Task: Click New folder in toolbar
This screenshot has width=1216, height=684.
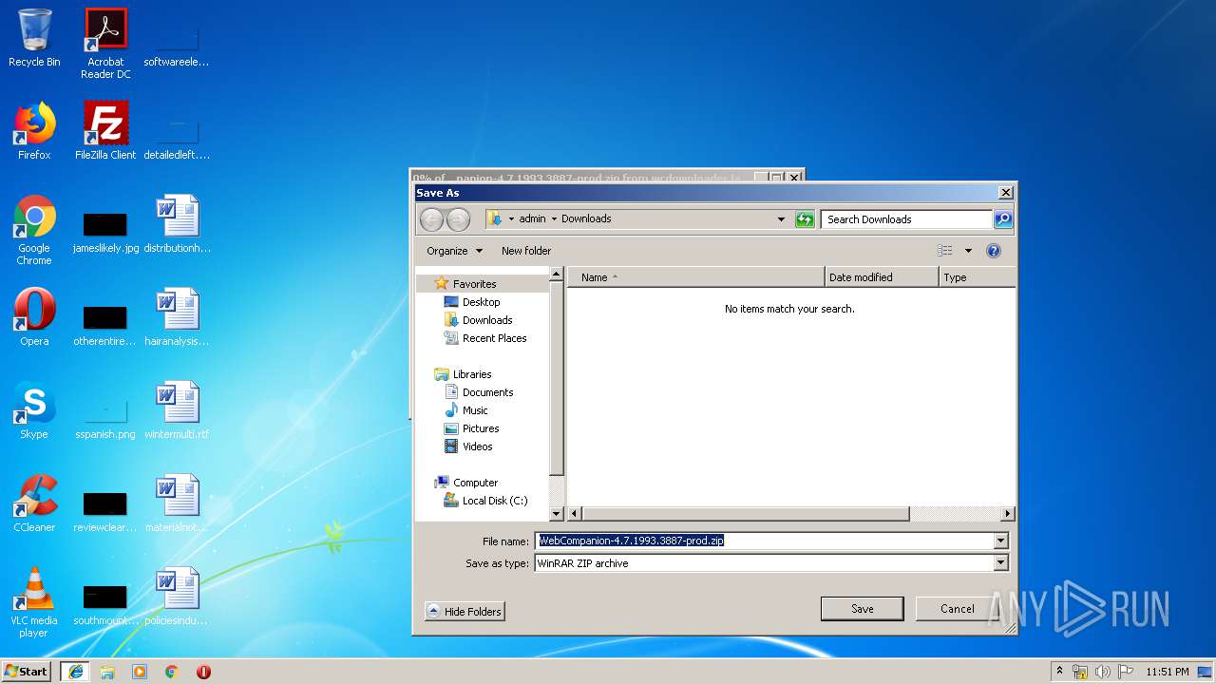Action: tap(526, 251)
